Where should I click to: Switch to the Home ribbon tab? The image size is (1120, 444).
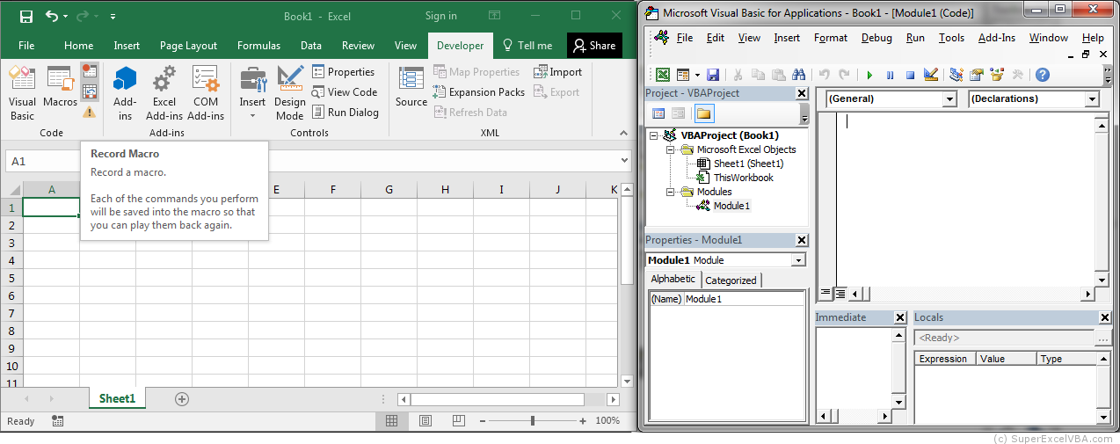coord(78,46)
